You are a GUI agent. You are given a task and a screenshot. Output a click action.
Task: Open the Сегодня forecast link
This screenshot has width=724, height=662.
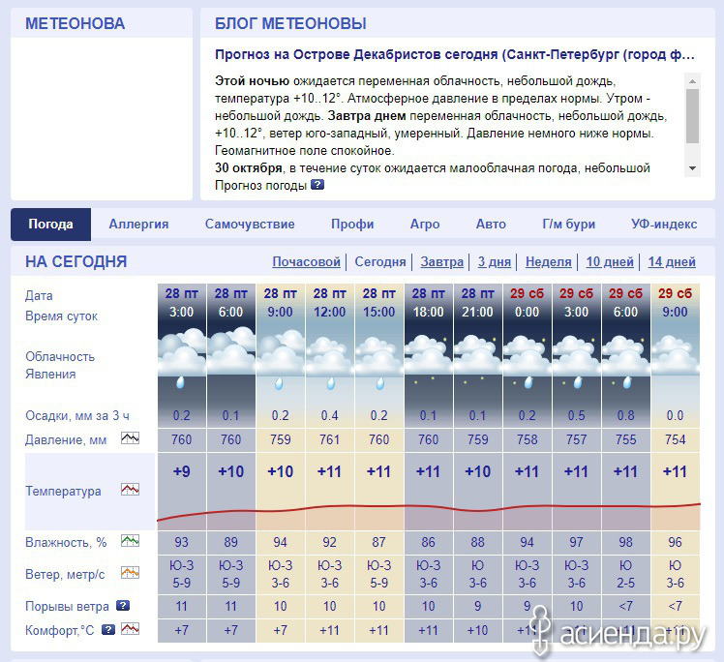[380, 261]
